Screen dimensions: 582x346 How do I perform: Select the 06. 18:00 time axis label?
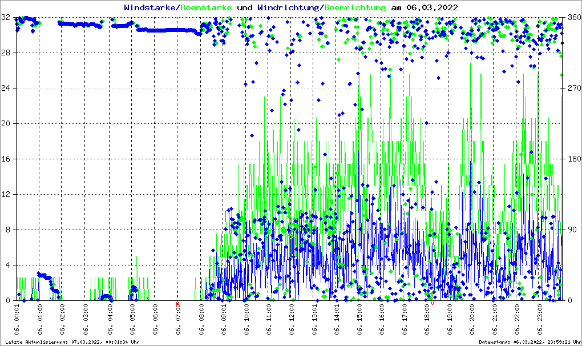coord(427,321)
